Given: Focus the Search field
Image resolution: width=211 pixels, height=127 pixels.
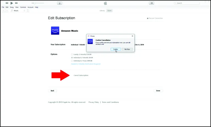Looking at the screenshot, I should [x=187, y=3].
